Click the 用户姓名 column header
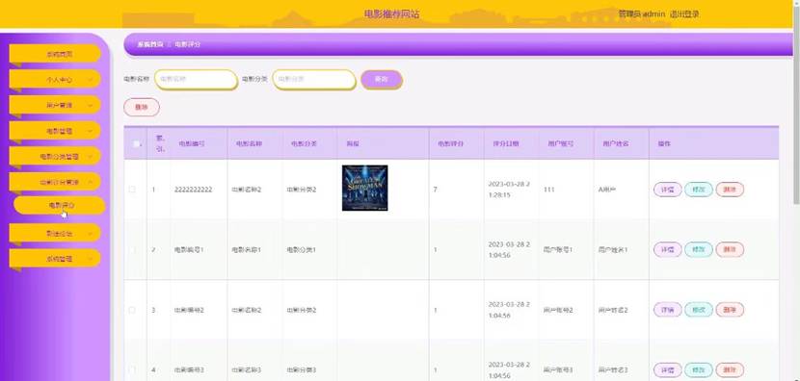 tap(615, 143)
